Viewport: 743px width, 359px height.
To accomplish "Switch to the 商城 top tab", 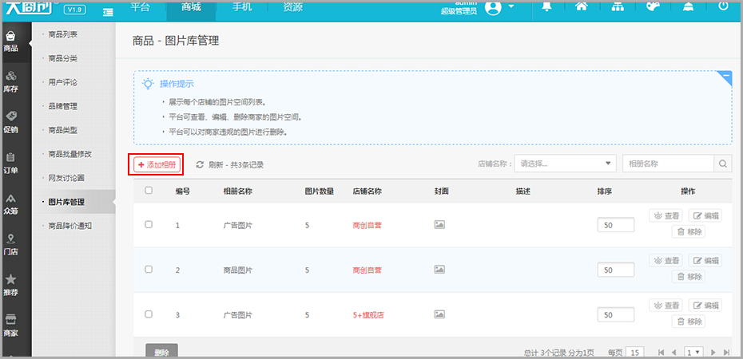I will pyautogui.click(x=191, y=7).
